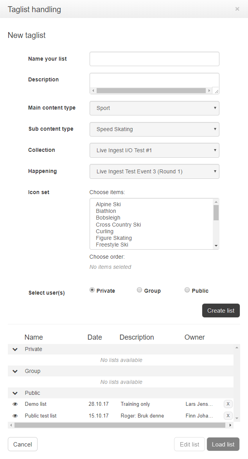Viewport: 248px width, 459px height.
Task: Click the Name your list text field
Action: point(155,59)
